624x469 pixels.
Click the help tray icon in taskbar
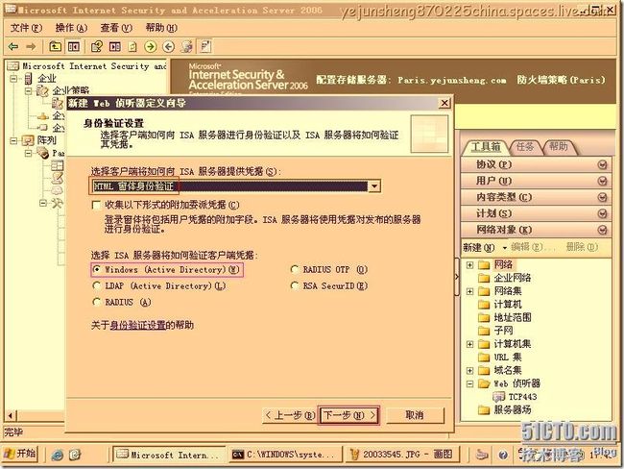click(503, 455)
